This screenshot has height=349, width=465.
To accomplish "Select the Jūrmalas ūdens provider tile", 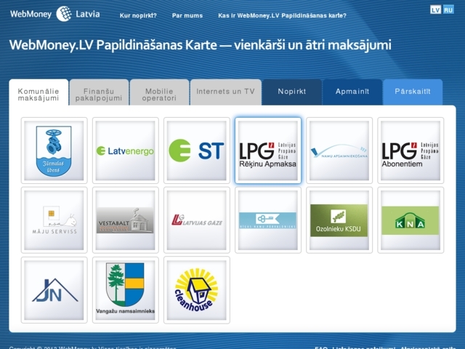I will pos(54,151).
